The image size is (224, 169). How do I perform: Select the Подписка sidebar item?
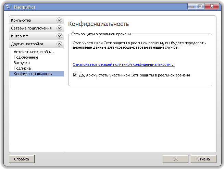22,68
